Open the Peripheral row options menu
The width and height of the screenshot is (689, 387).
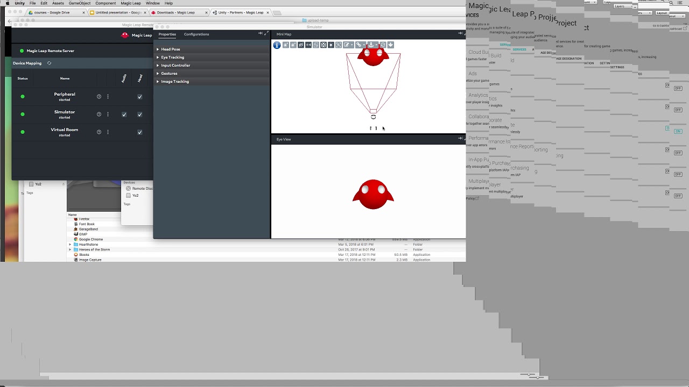(108, 97)
